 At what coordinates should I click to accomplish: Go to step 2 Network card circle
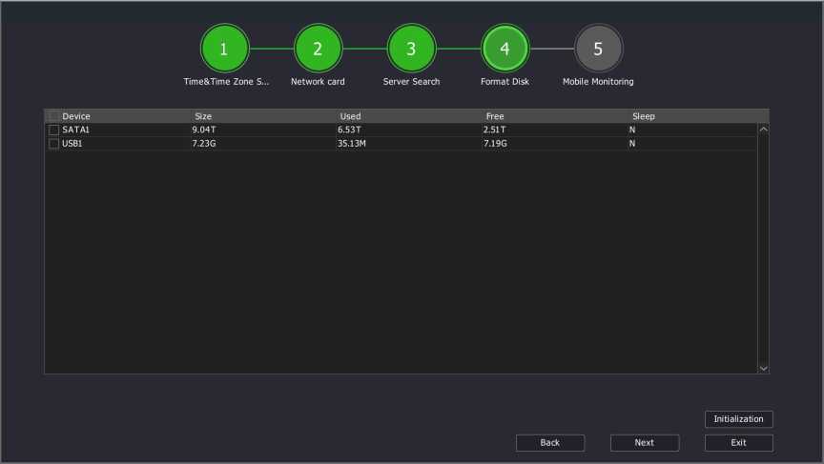coord(318,49)
